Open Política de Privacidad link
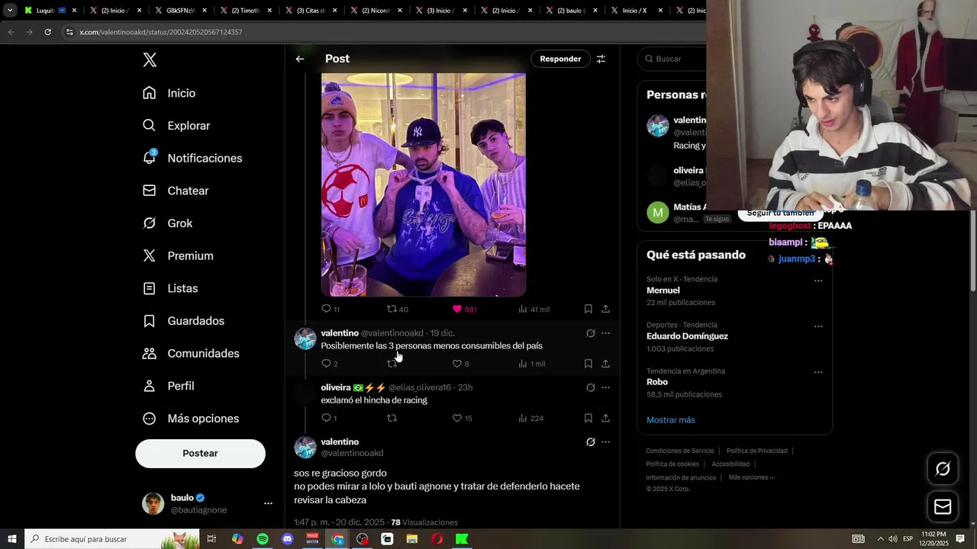This screenshot has width=977, height=549. click(x=756, y=451)
